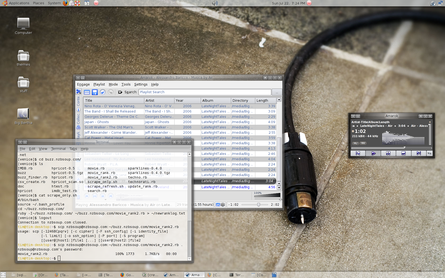
Task: Click the analyzer visualization in mini player
Action: tap(403, 138)
